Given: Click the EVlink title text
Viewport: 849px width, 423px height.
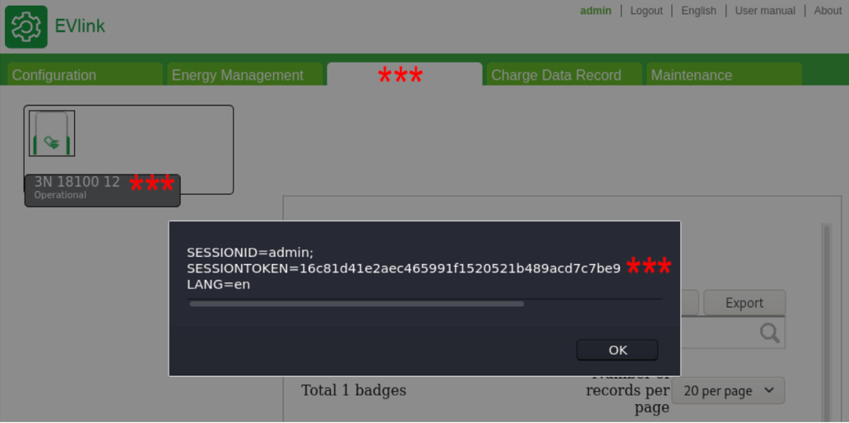Looking at the screenshot, I should (80, 26).
